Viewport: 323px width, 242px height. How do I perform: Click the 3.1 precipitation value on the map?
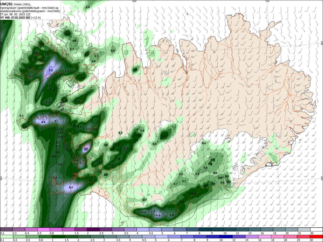click(x=88, y=129)
